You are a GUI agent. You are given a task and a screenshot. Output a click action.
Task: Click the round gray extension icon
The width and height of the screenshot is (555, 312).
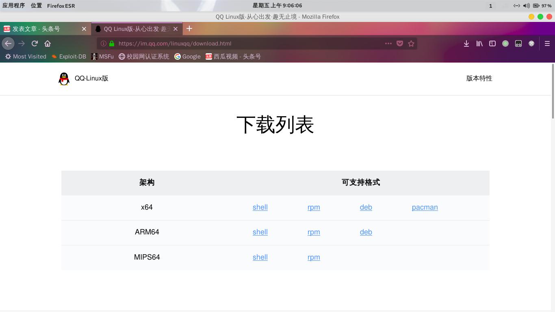point(531,43)
